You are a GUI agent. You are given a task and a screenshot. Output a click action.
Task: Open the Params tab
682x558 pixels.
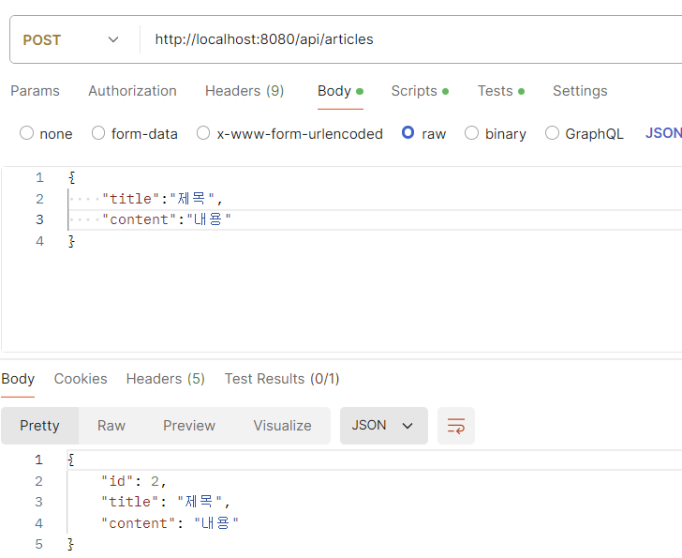click(x=35, y=91)
